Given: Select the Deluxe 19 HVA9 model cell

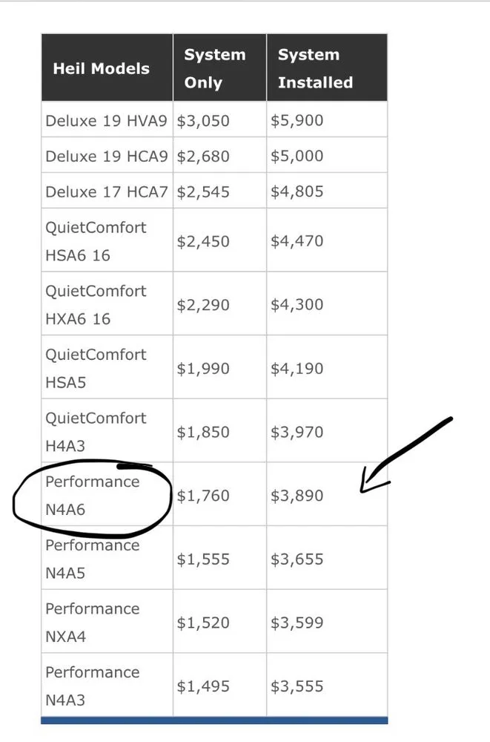Looking at the screenshot, I should tap(106, 120).
